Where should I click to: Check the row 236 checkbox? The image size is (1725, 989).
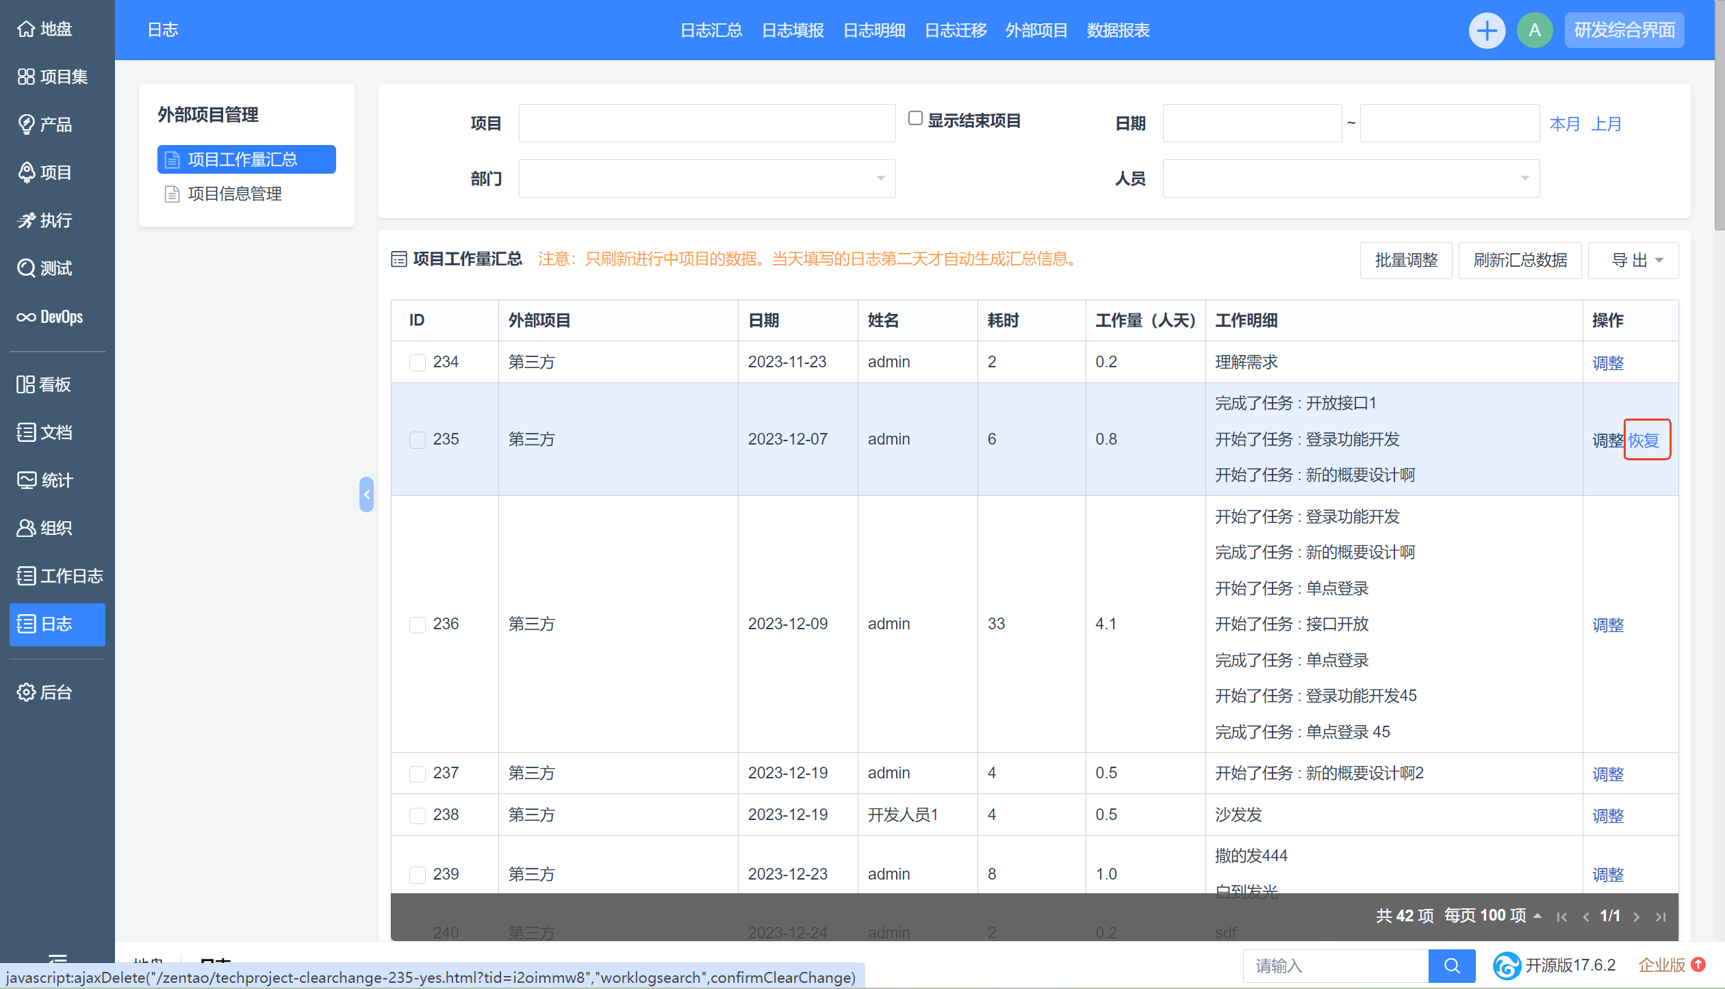point(418,624)
